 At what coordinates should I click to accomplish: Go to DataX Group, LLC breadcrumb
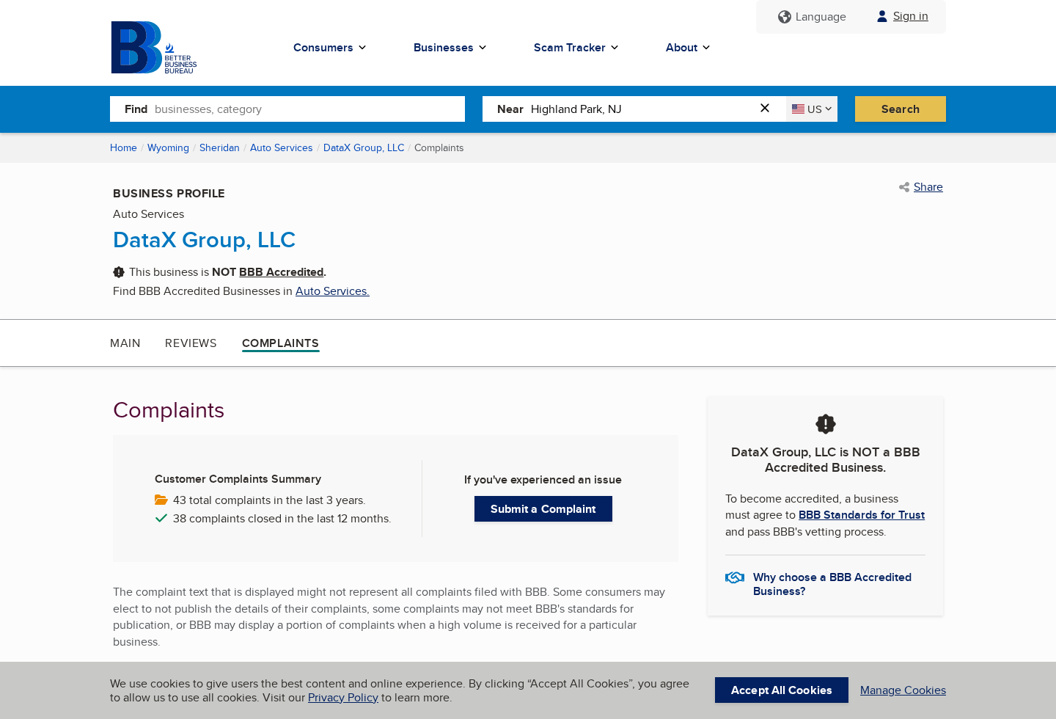(x=364, y=148)
